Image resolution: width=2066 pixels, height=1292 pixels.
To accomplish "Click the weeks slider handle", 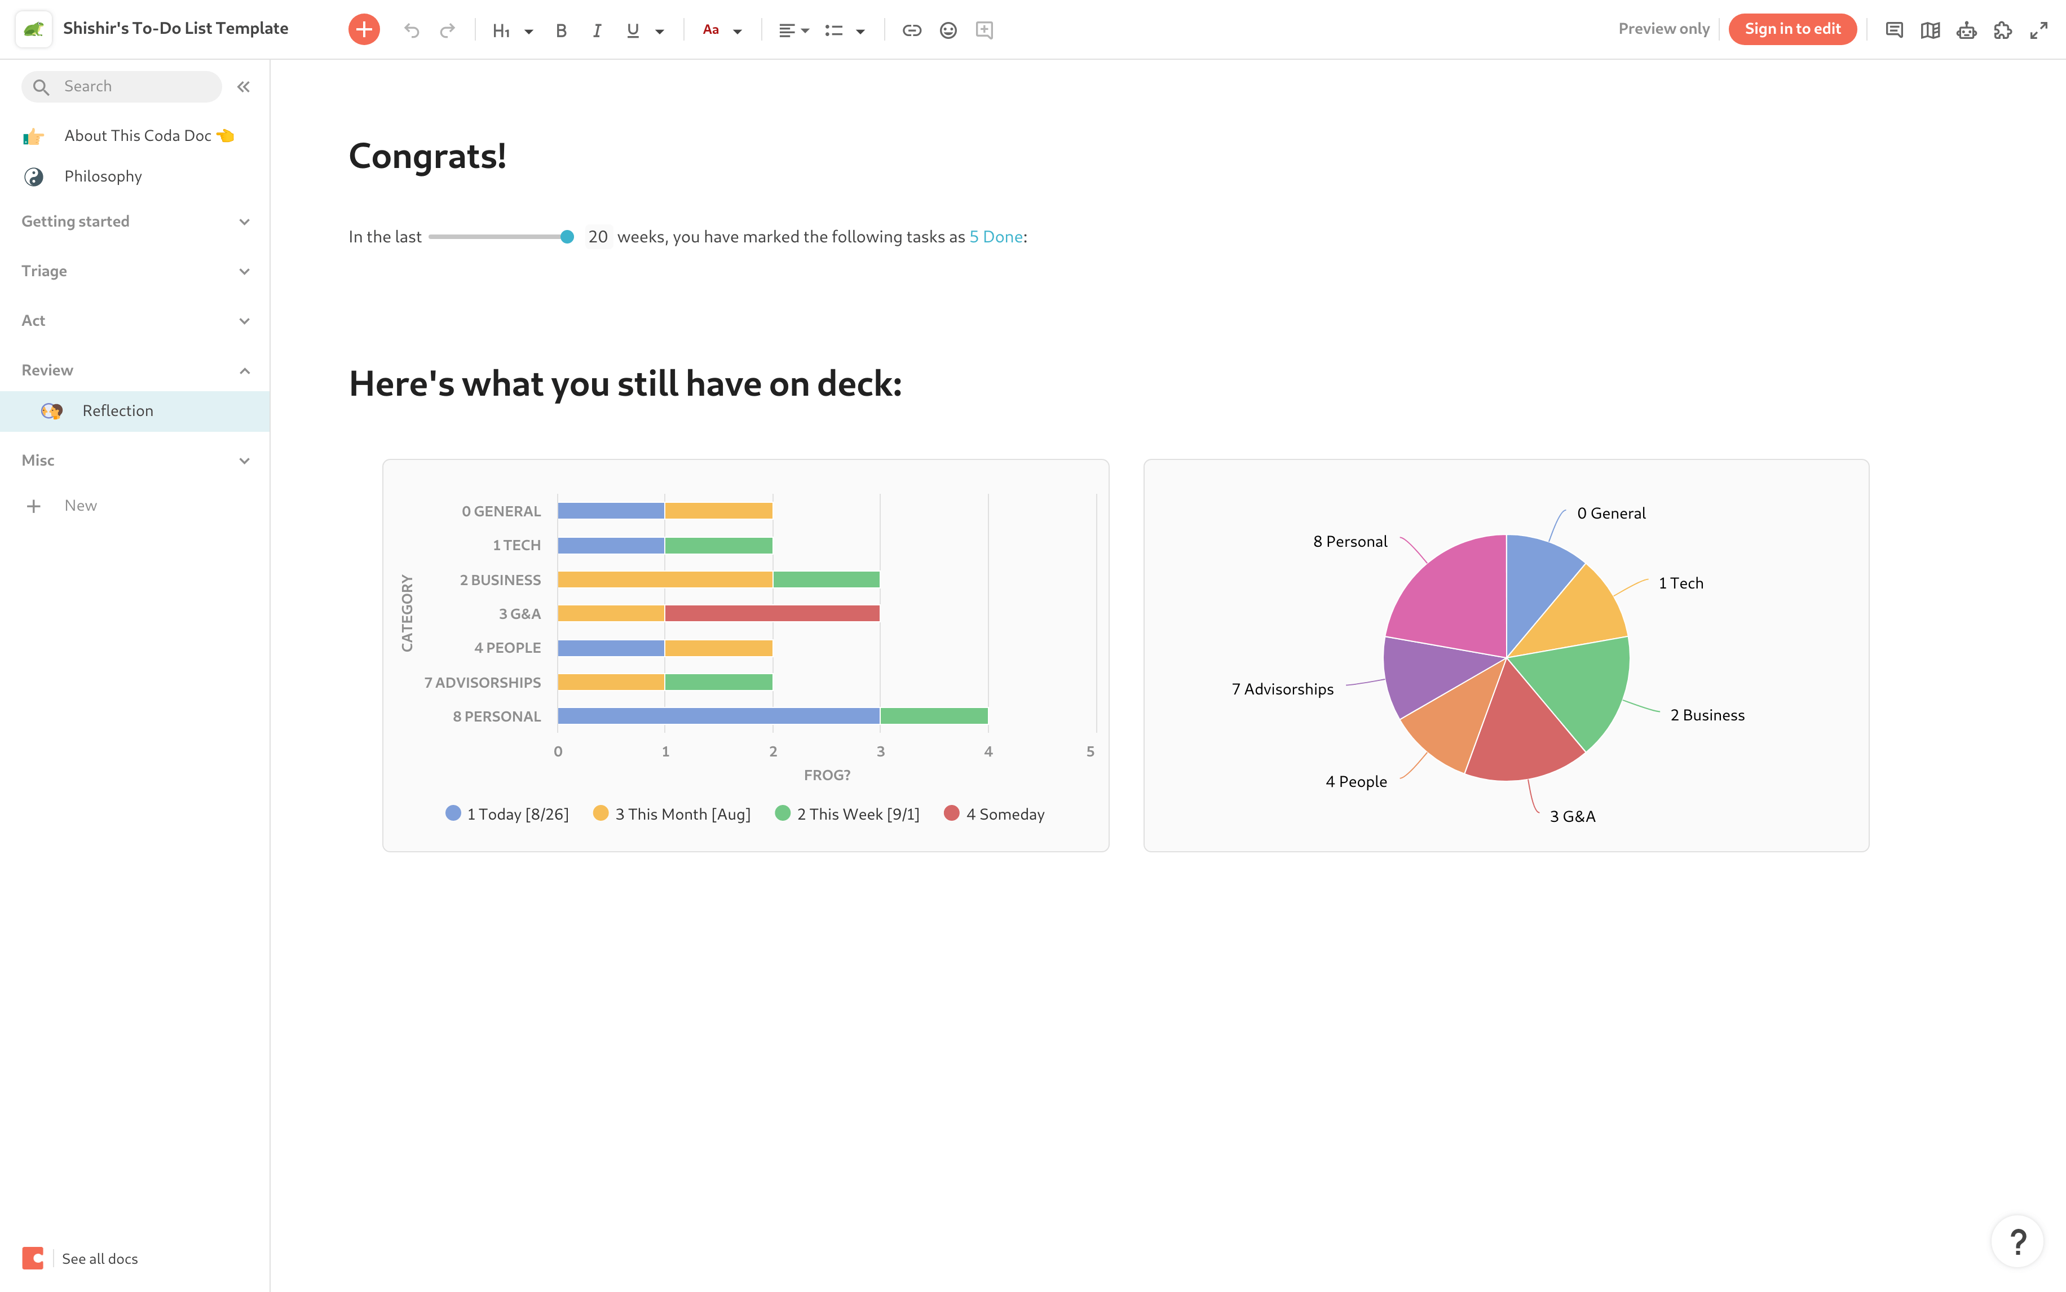I will pos(567,237).
